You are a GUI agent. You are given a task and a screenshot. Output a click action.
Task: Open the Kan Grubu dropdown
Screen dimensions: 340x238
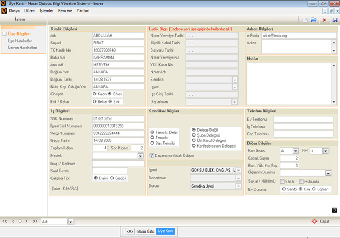click(296, 150)
